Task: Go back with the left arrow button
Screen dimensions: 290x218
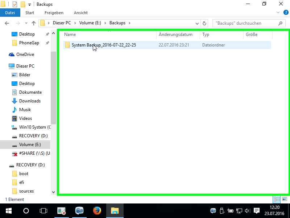Action: (x=7, y=23)
